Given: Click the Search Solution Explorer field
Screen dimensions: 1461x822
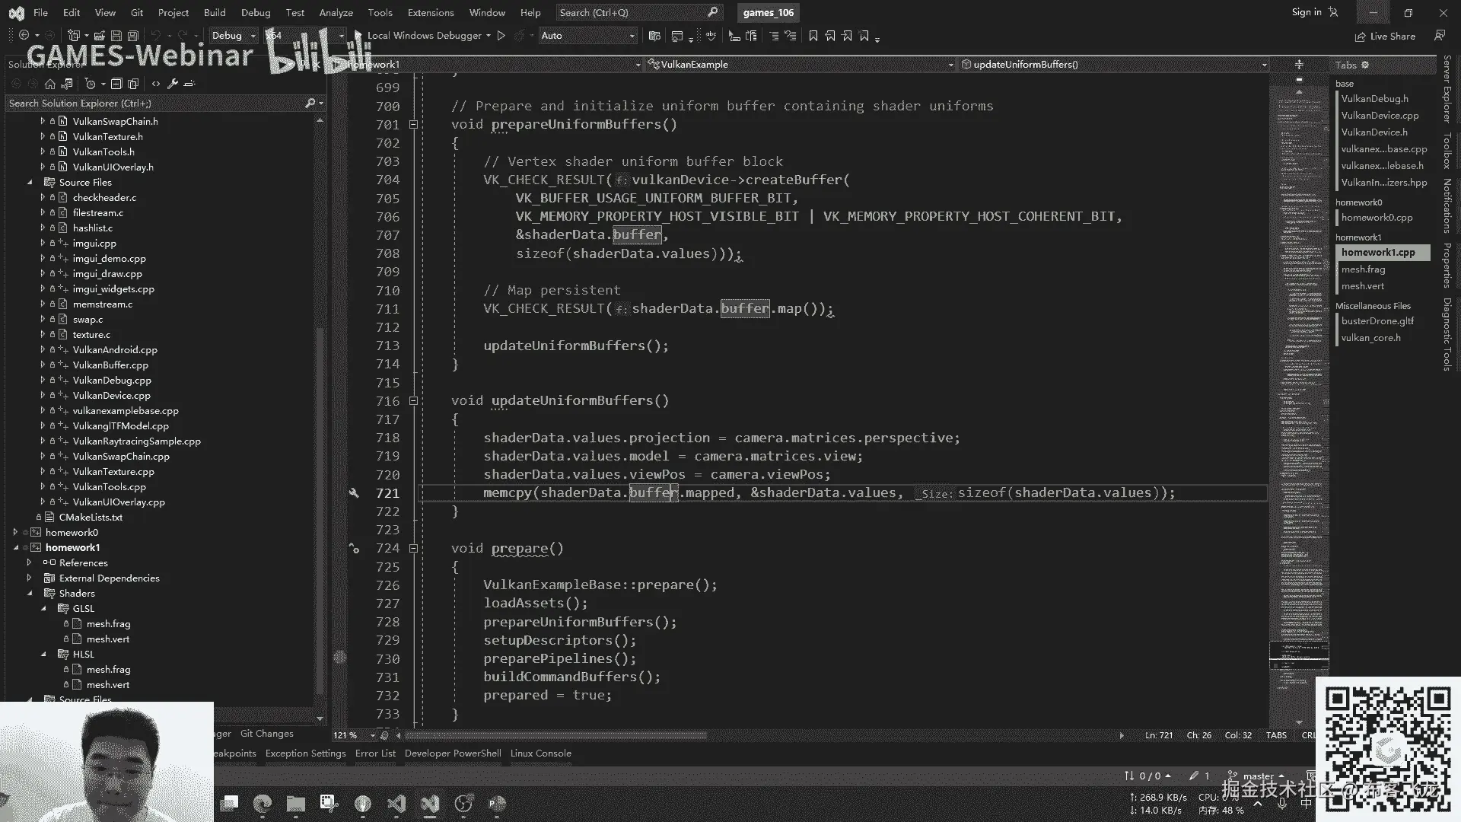Looking at the screenshot, I should coord(152,103).
